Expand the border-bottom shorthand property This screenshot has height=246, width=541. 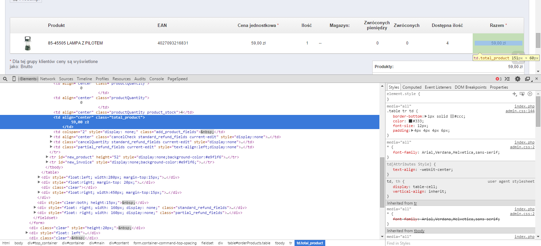[x=426, y=116]
